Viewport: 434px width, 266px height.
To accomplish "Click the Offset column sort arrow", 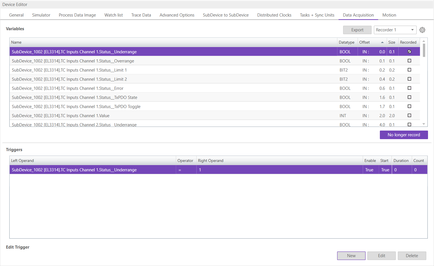I will pos(382,42).
